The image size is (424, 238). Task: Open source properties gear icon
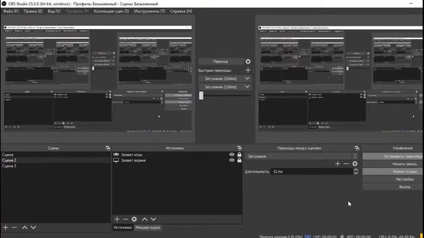[134, 219]
